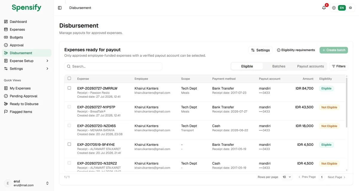
Task: Click the Amount column header
Action: [308, 79]
